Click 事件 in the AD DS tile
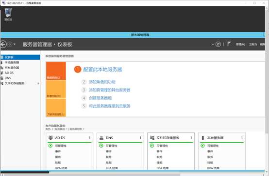Screen dimensions: 269x176 tap(58, 151)
